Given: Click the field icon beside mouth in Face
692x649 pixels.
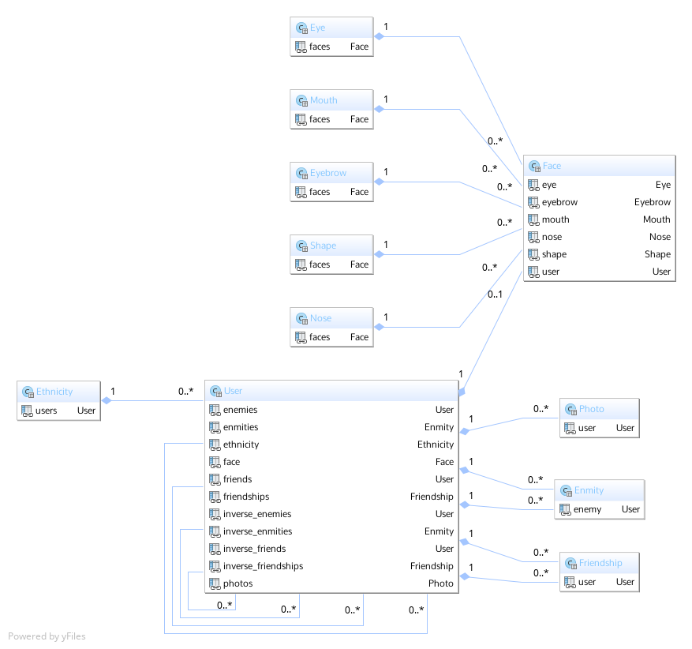Looking at the screenshot, I should pos(533,219).
